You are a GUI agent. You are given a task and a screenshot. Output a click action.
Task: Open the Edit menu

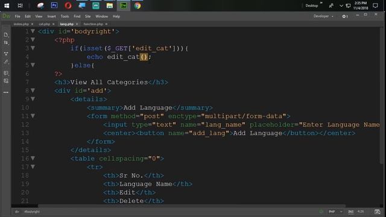28,16
